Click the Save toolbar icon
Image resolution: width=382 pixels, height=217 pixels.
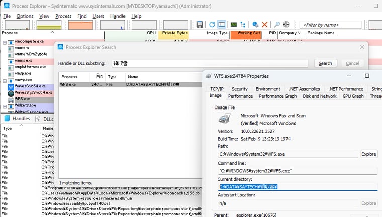coord(200,25)
